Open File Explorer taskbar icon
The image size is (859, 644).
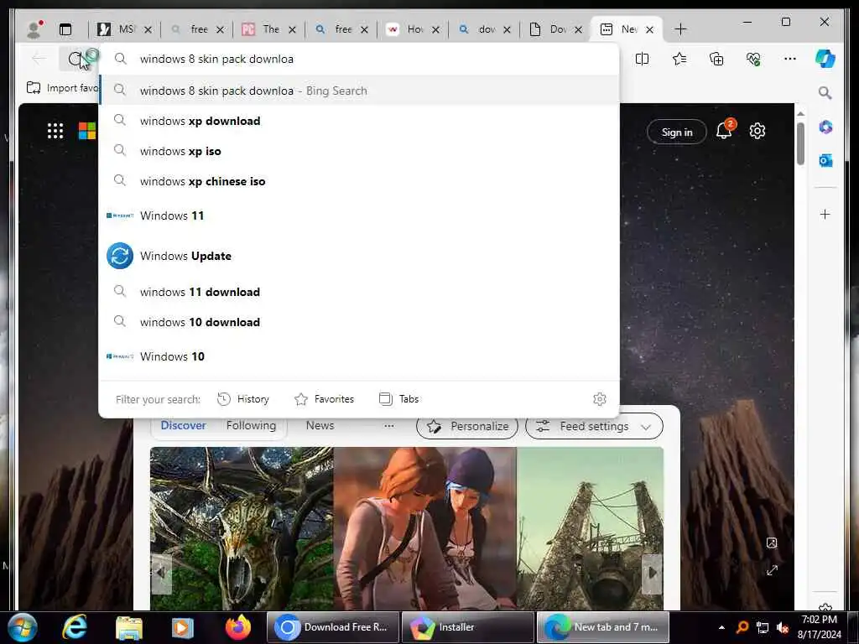129,628
